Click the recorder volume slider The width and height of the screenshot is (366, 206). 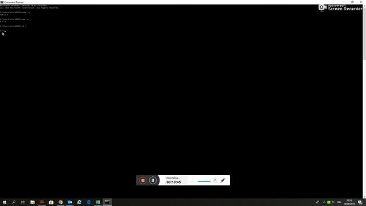(204, 181)
